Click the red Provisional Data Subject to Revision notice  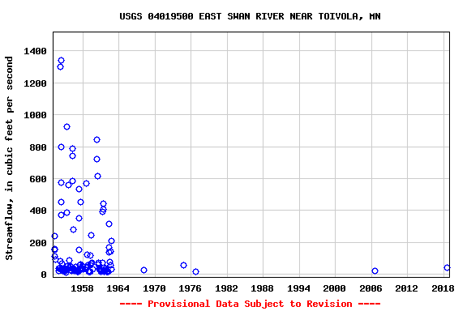250,304
